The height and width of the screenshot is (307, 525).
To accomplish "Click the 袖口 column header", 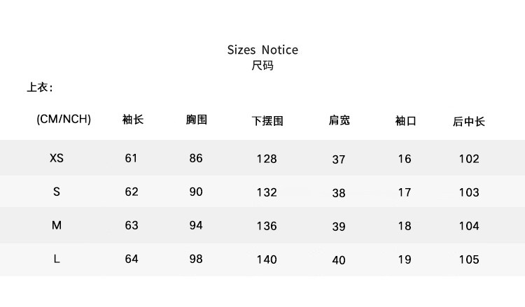I will tap(405, 121).
